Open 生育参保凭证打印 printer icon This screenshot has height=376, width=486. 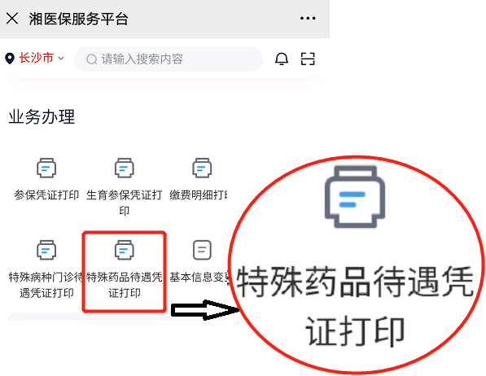click(125, 168)
